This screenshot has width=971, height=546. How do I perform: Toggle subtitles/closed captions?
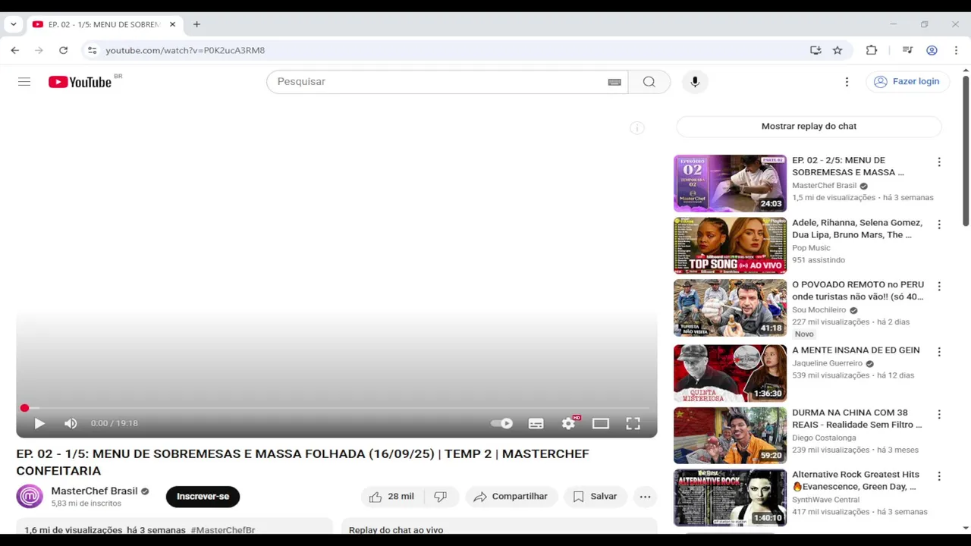click(536, 423)
